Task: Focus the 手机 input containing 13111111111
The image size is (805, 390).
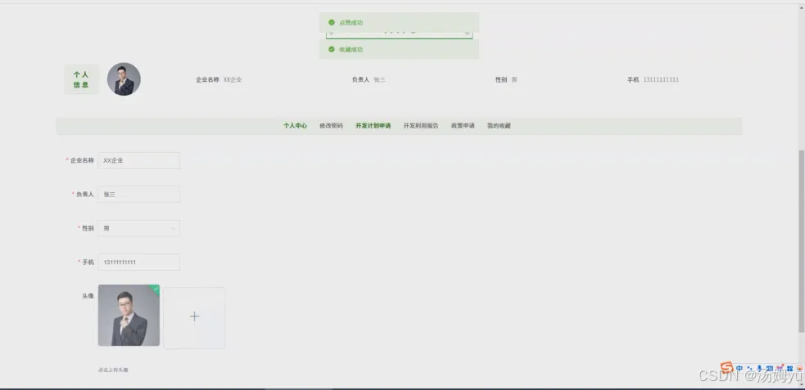Action: click(x=138, y=262)
